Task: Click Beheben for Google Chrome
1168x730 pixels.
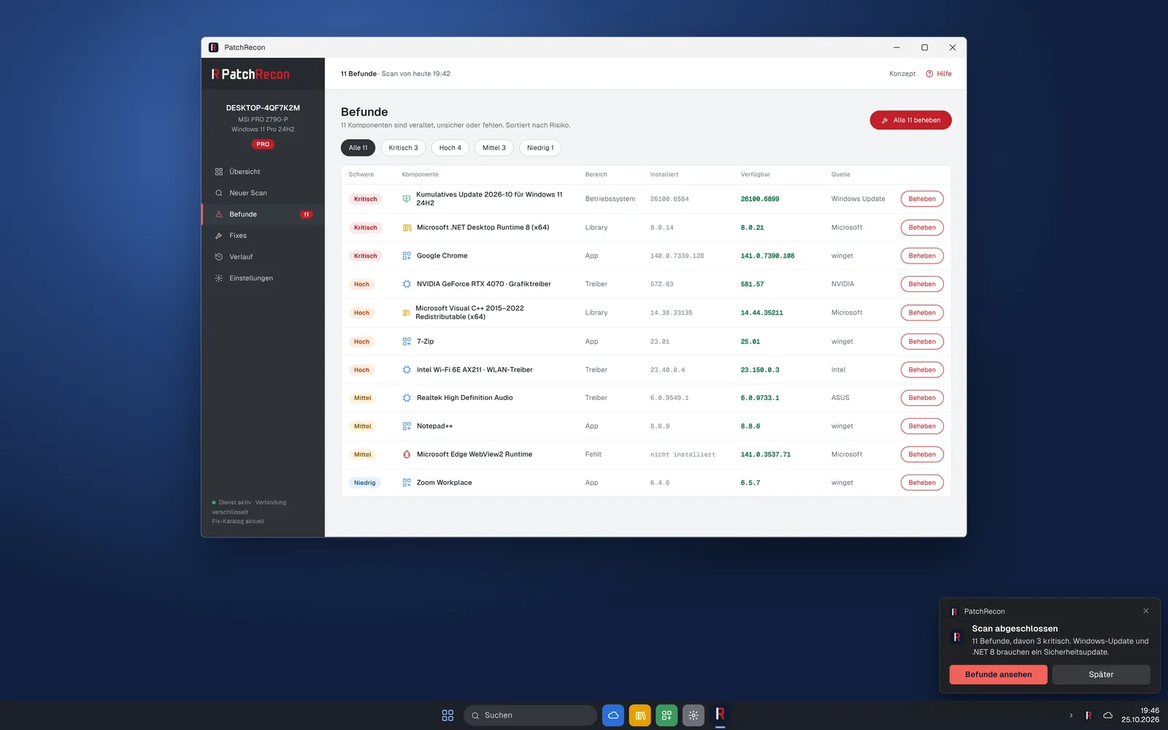Action: [x=922, y=255]
